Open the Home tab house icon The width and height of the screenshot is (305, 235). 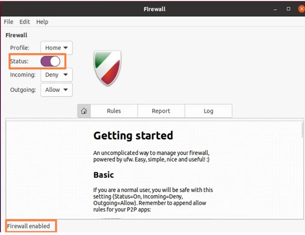(84, 111)
